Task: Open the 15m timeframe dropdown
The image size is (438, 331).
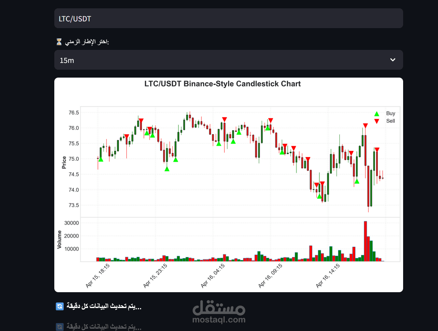Action: (x=228, y=60)
